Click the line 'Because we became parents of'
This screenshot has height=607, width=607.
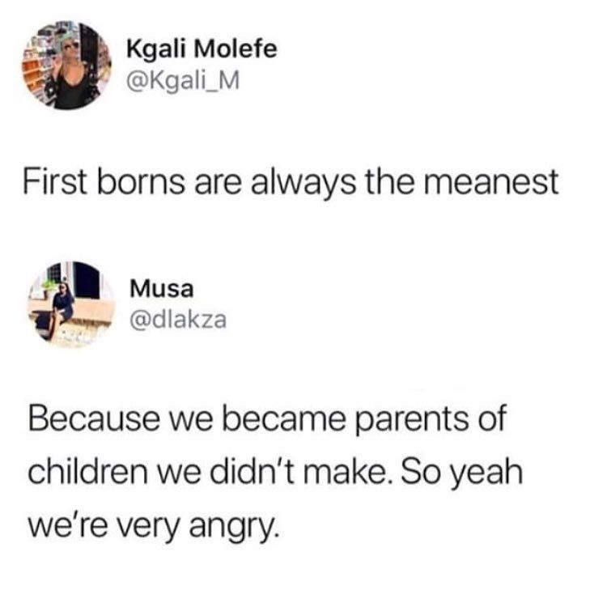coord(267,420)
